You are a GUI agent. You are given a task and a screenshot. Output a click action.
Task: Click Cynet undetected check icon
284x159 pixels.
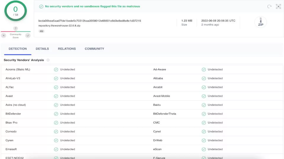click(204, 132)
